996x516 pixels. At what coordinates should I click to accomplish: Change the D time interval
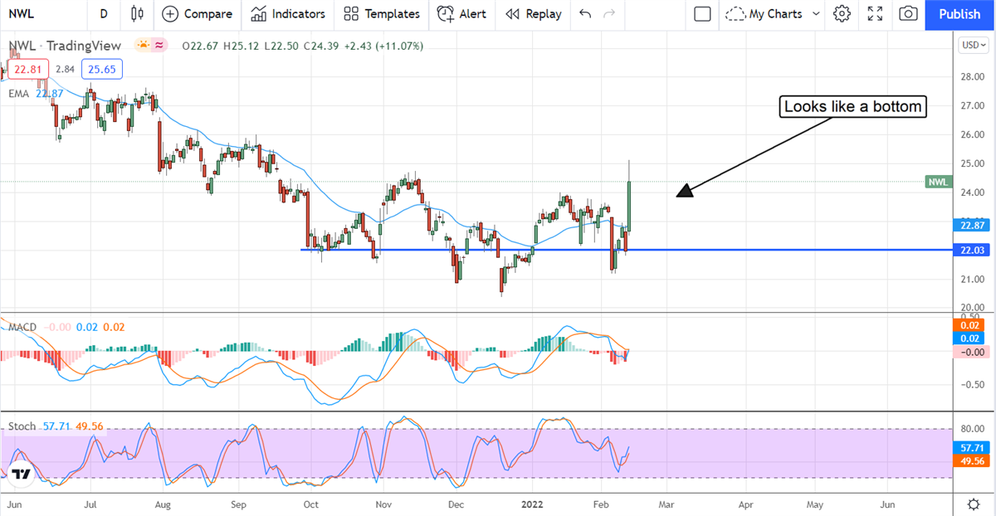click(103, 14)
